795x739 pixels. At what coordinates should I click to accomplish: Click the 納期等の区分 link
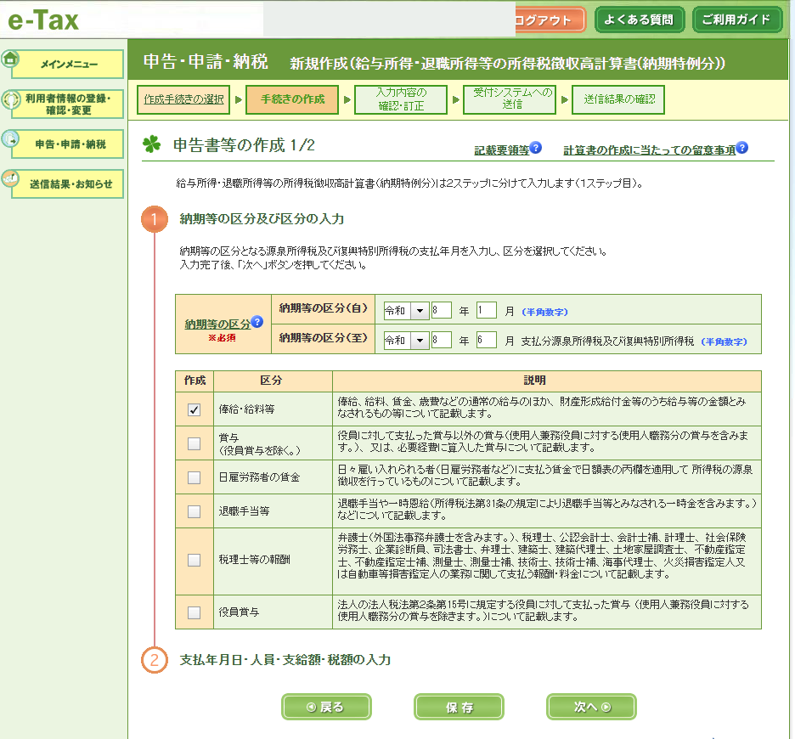217,324
